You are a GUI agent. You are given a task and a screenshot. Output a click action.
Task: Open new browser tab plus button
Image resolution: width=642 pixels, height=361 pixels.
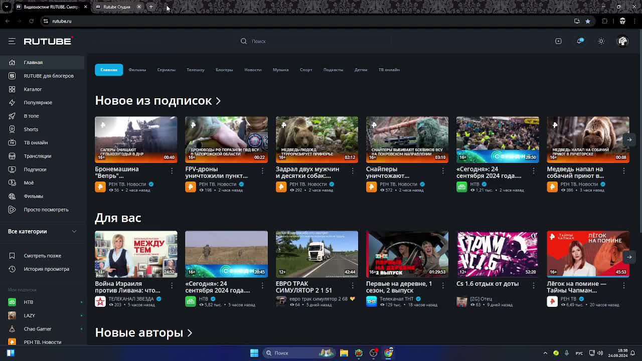pyautogui.click(x=151, y=7)
